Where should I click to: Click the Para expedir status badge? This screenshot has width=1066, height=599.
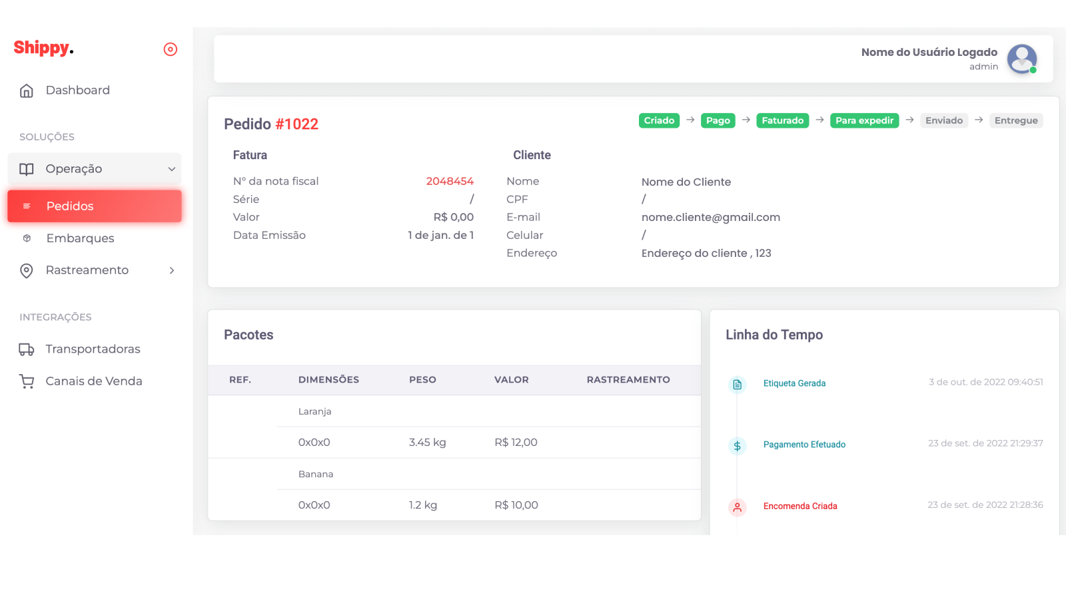pyautogui.click(x=864, y=120)
